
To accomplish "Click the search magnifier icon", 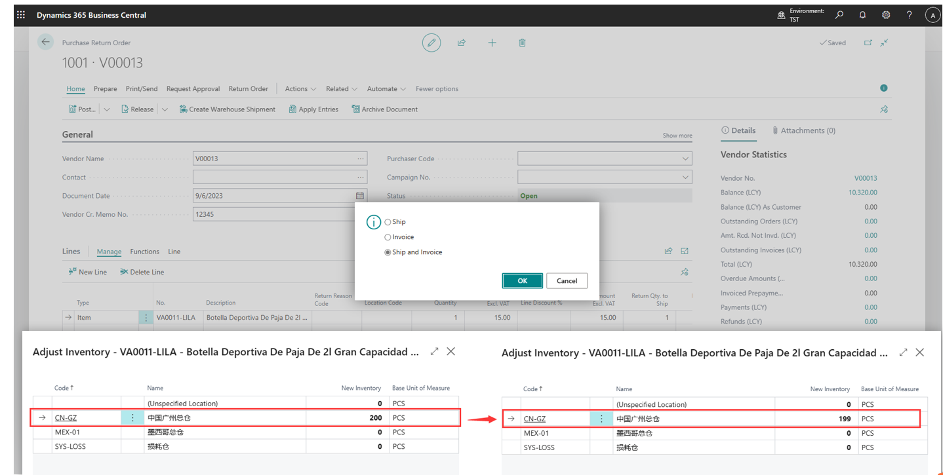I will (x=839, y=15).
